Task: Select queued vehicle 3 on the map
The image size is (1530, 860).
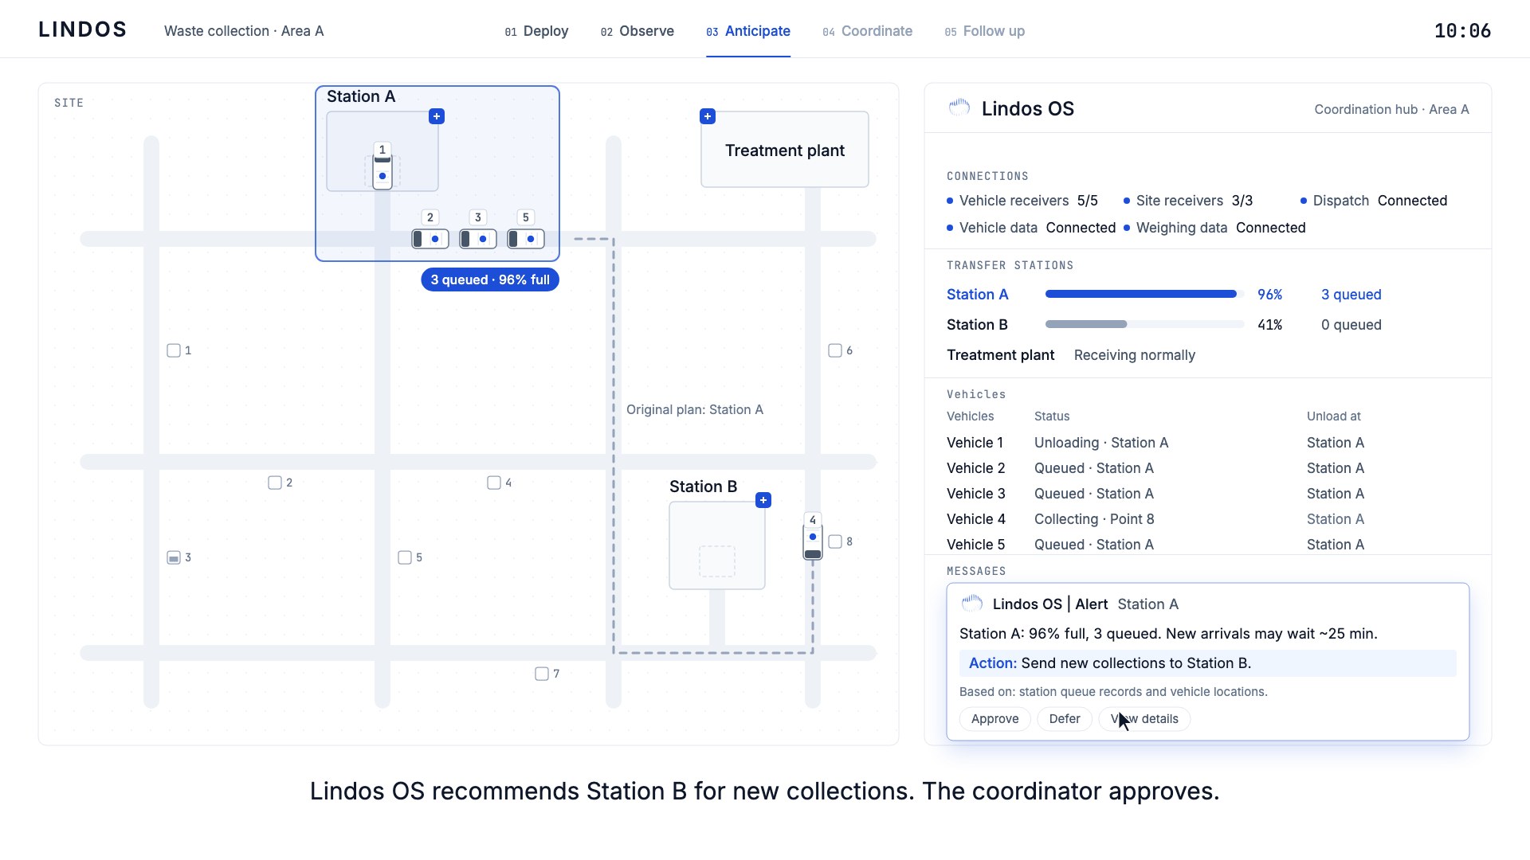Action: tap(478, 239)
